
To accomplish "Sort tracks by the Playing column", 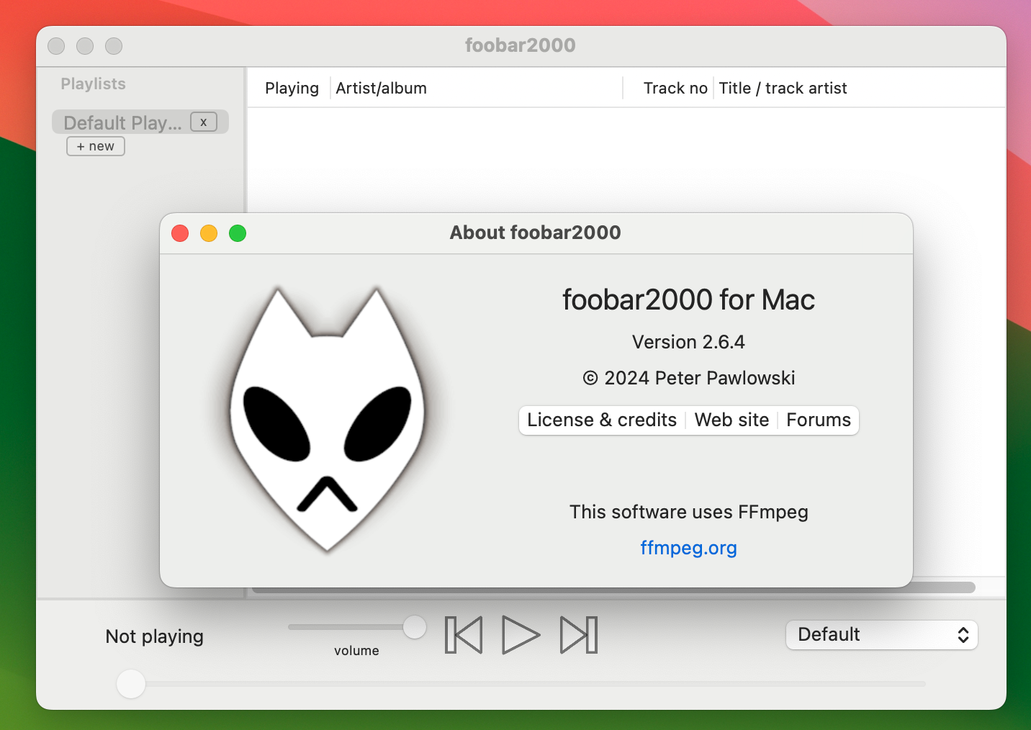I will 292,87.
